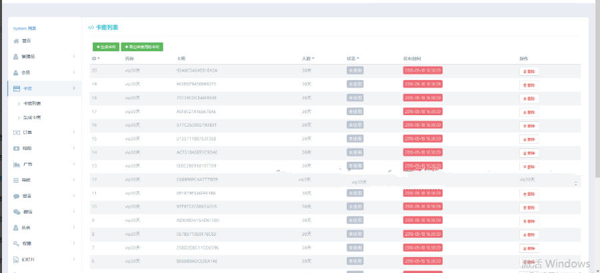Click the 订单 order icon in sidebar
This screenshot has height=273, width=600.
17,133
